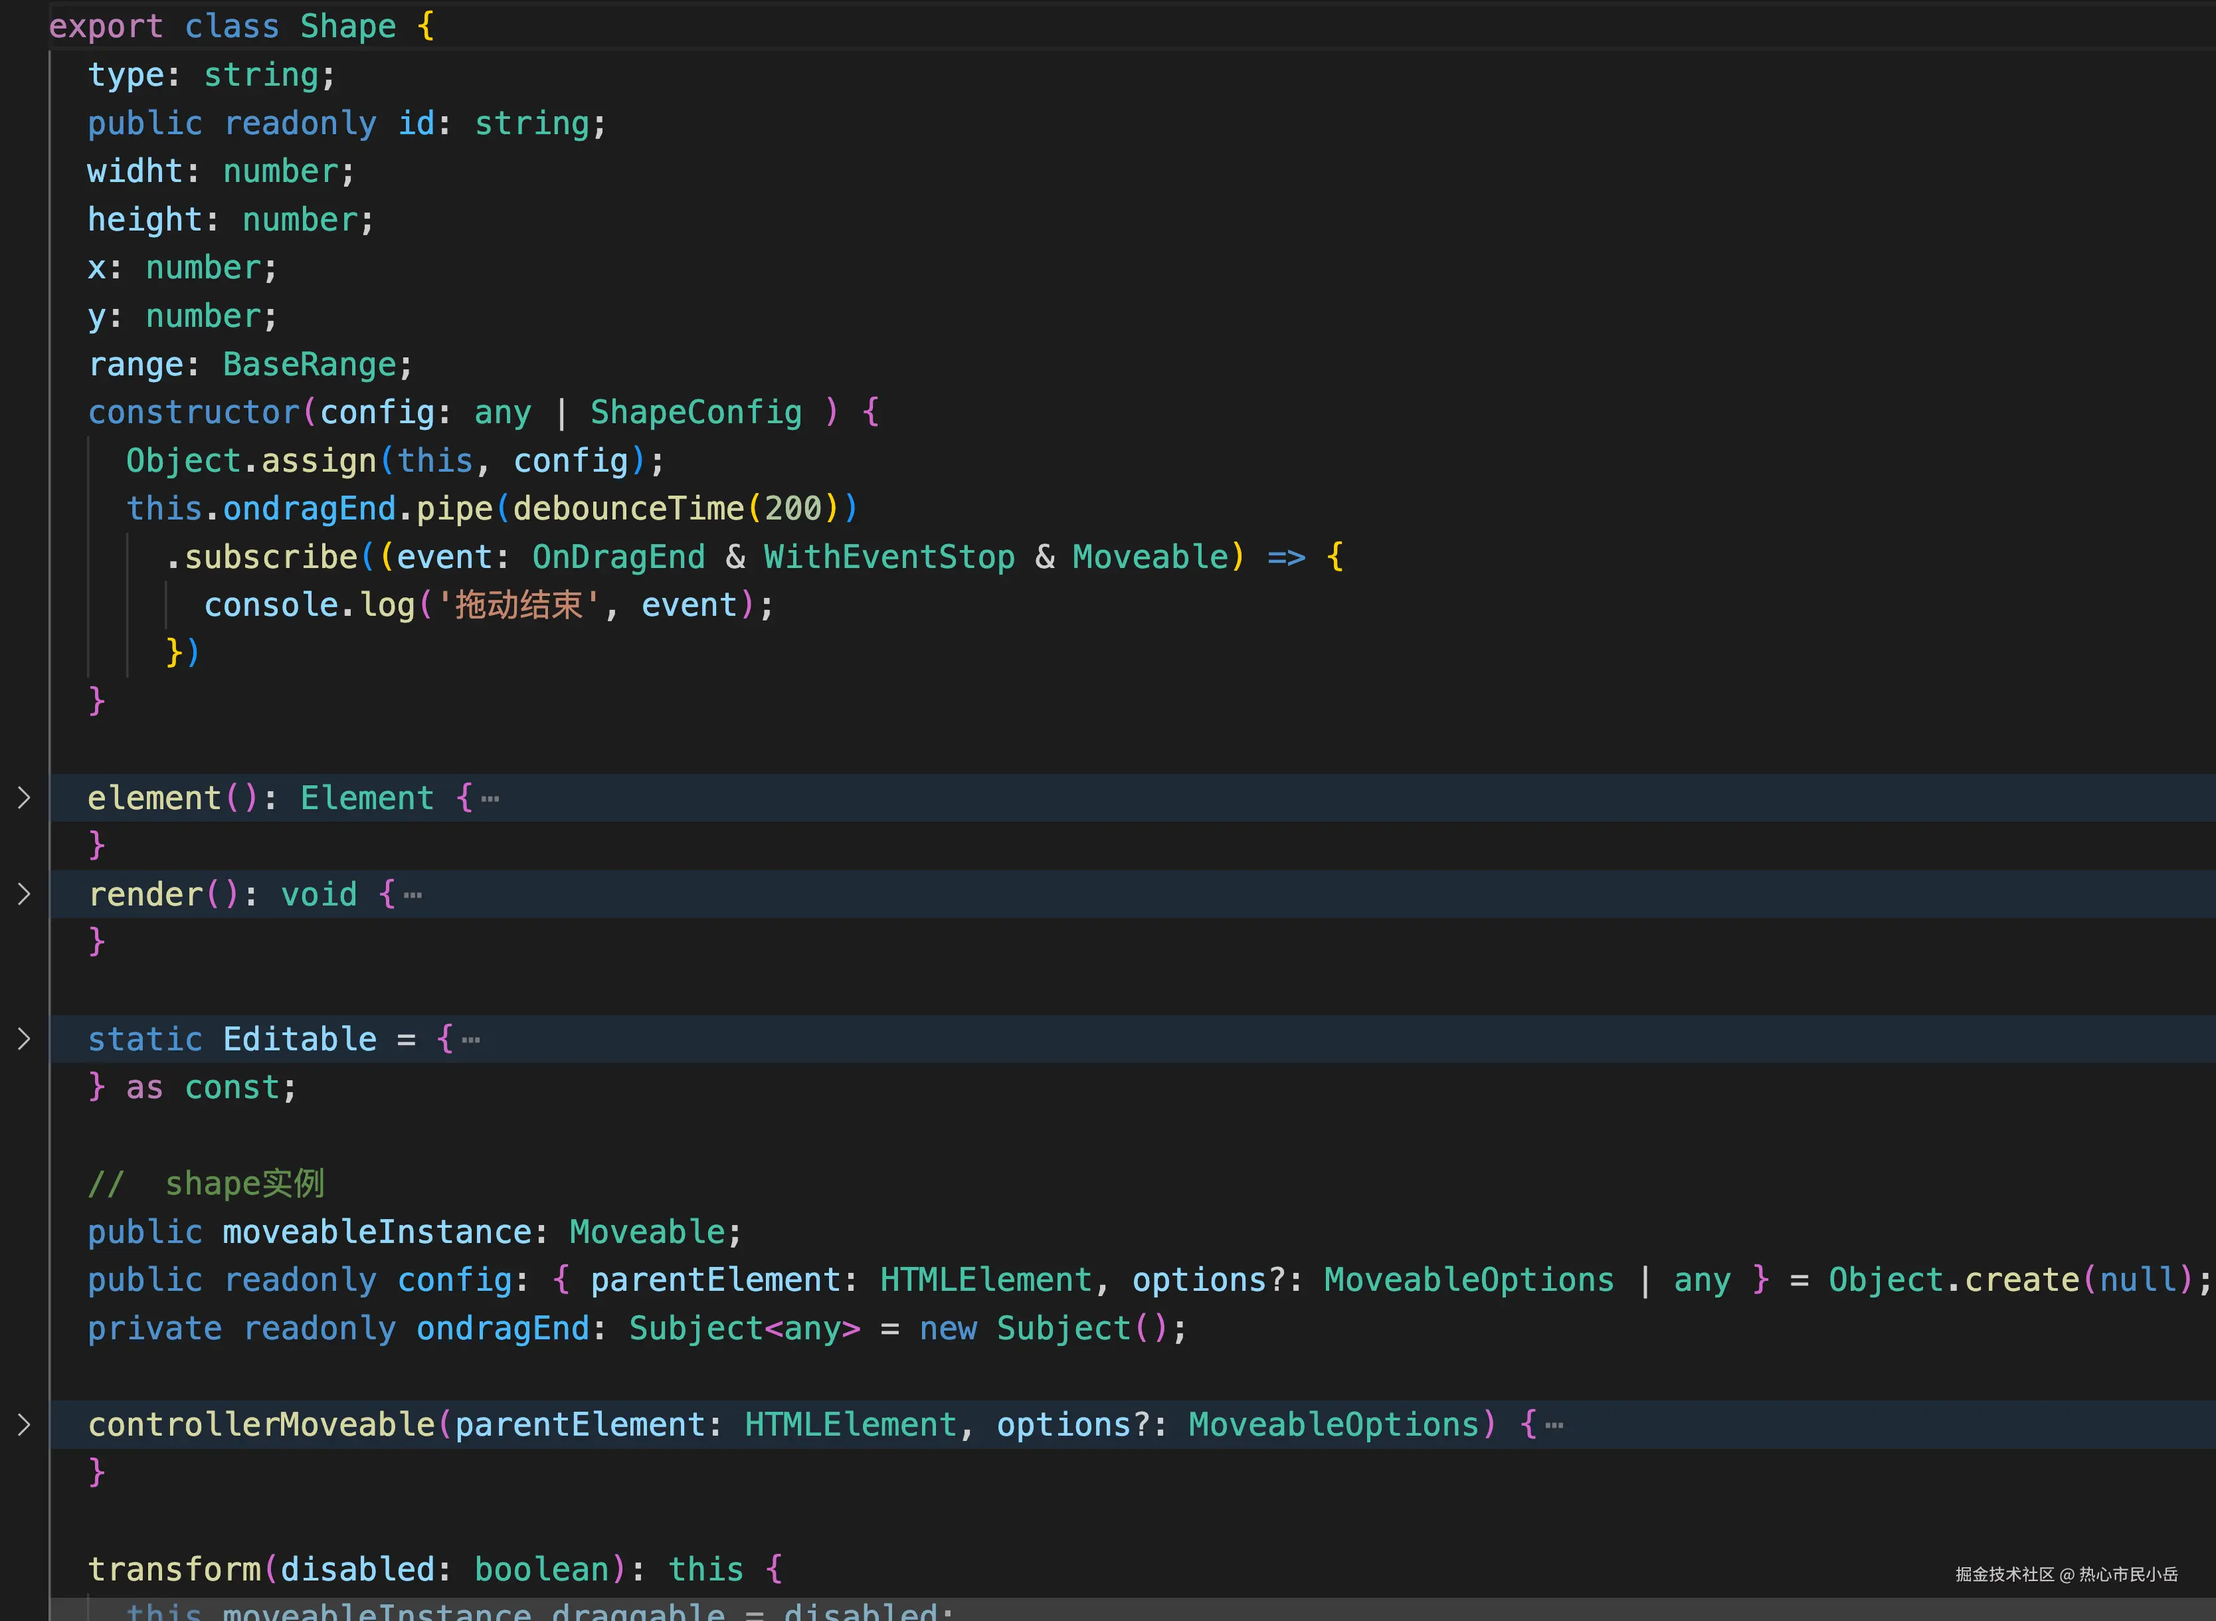Click the OnDragEnd type in subscribe

pyautogui.click(x=618, y=556)
